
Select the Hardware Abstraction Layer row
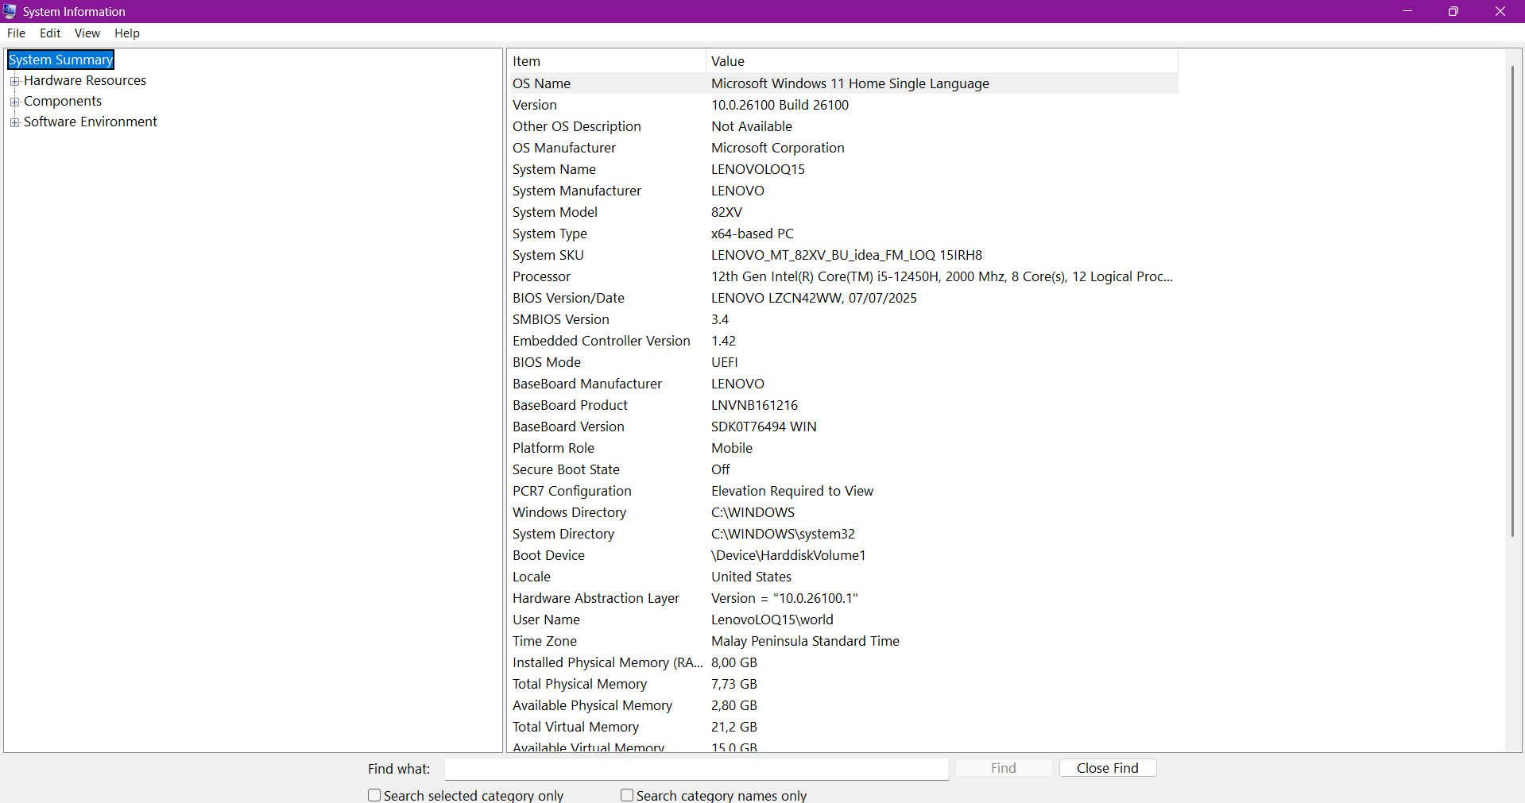[x=842, y=598]
